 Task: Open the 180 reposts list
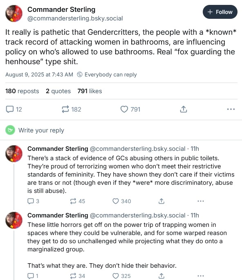(22, 91)
